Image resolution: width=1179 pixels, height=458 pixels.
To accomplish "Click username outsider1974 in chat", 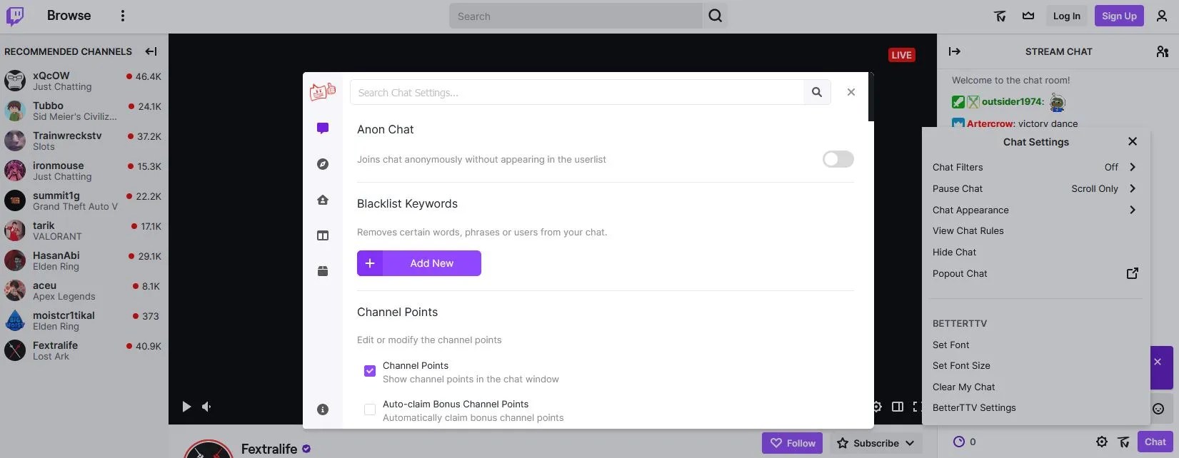I will coord(1011,101).
